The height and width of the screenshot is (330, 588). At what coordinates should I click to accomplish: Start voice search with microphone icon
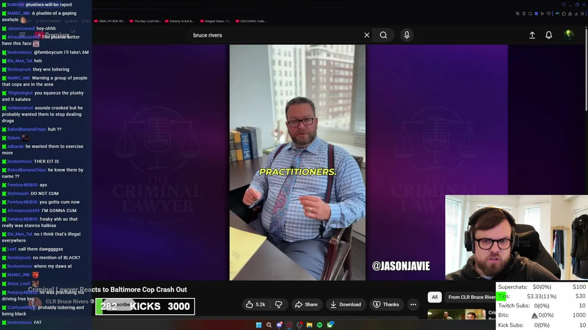(407, 35)
